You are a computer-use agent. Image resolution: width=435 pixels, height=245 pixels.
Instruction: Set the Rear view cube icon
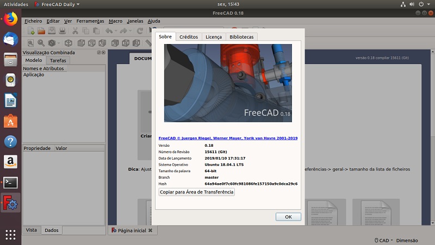coord(115,43)
